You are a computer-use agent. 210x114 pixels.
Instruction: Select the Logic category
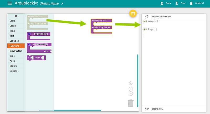click(x=16, y=21)
